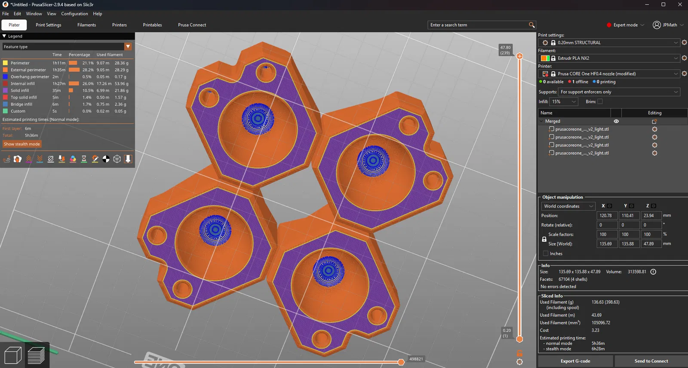The height and width of the screenshot is (368, 688).
Task: Toggle travel moves visibility in legend toolbar
Action: (x=7, y=159)
